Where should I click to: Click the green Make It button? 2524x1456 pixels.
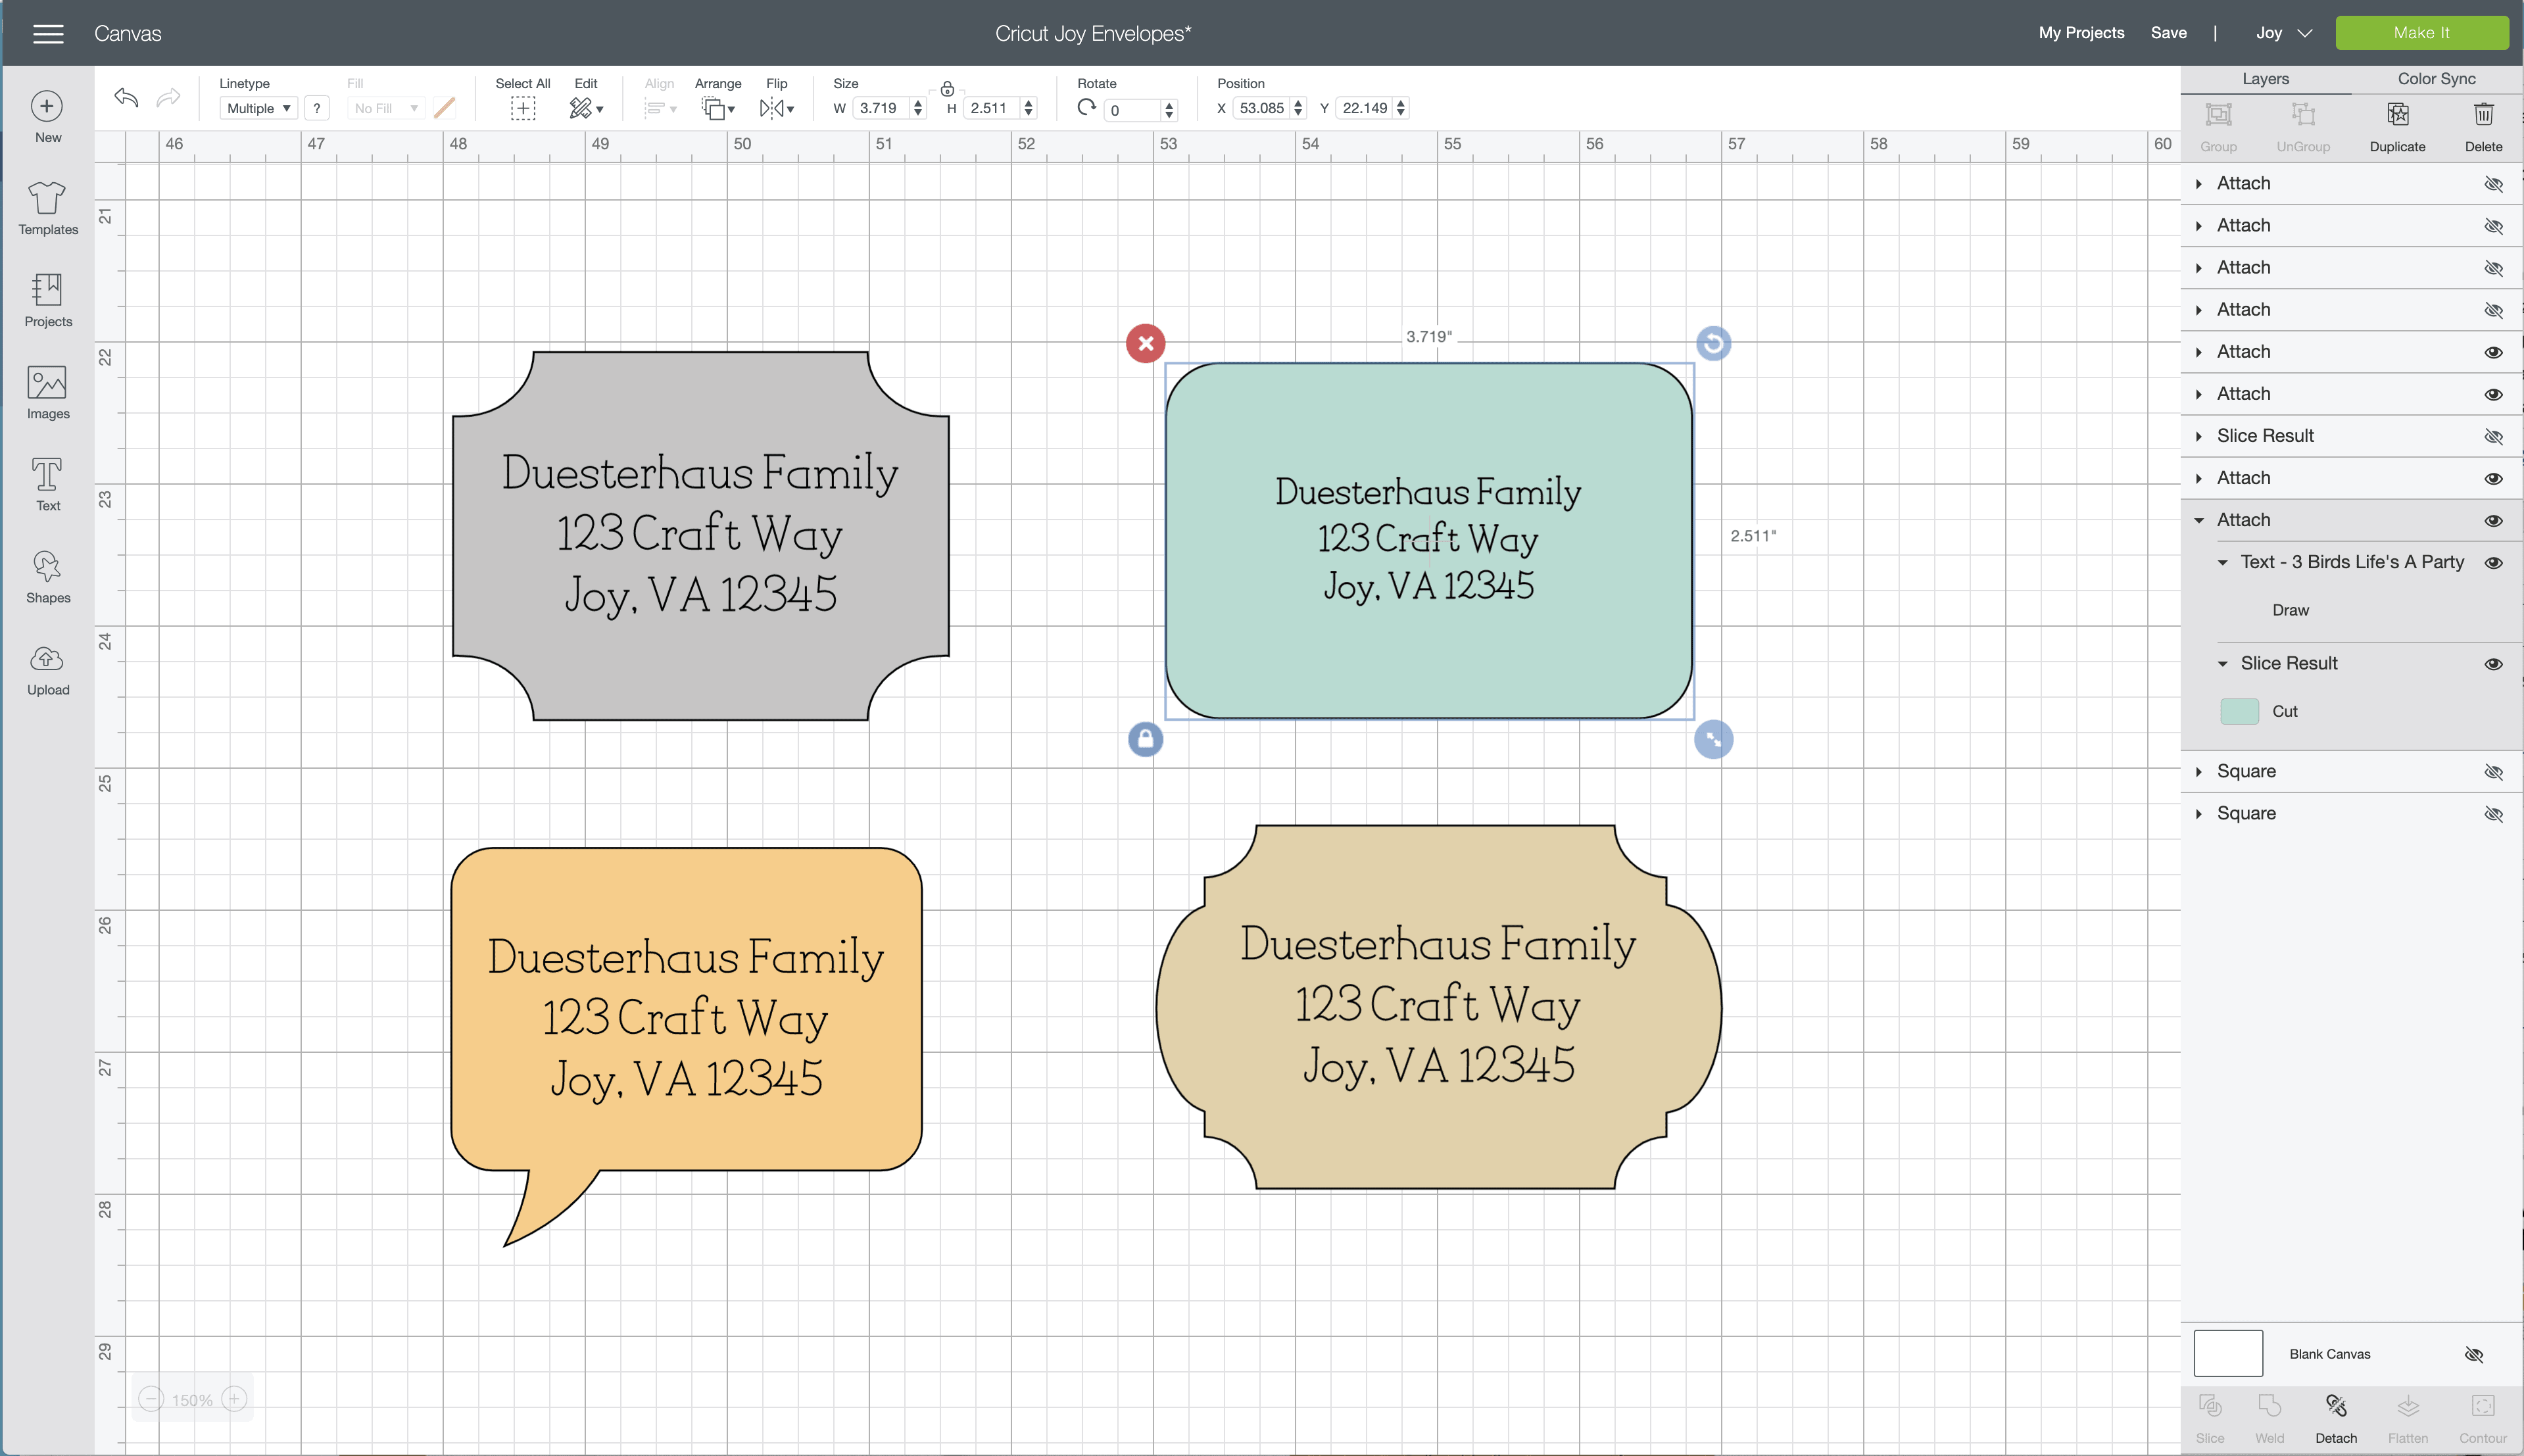coord(2421,33)
